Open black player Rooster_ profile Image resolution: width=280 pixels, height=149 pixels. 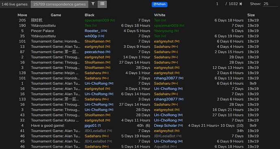point(93,31)
